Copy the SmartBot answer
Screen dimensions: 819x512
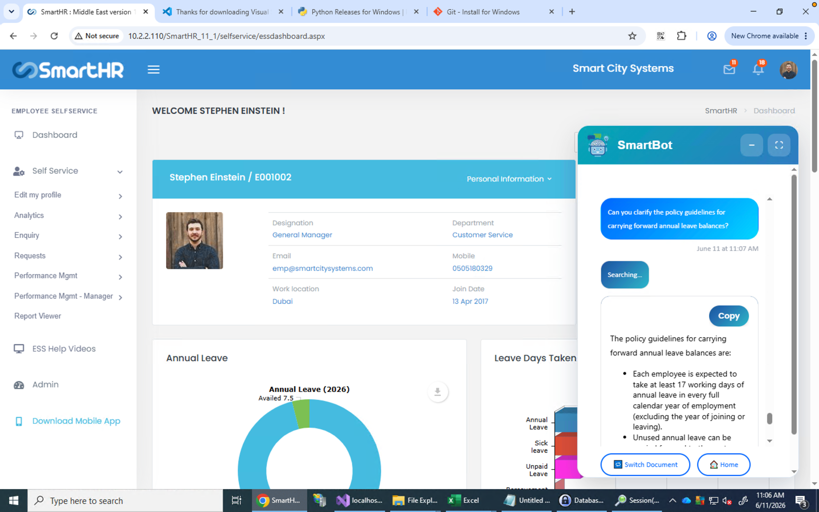coord(729,316)
